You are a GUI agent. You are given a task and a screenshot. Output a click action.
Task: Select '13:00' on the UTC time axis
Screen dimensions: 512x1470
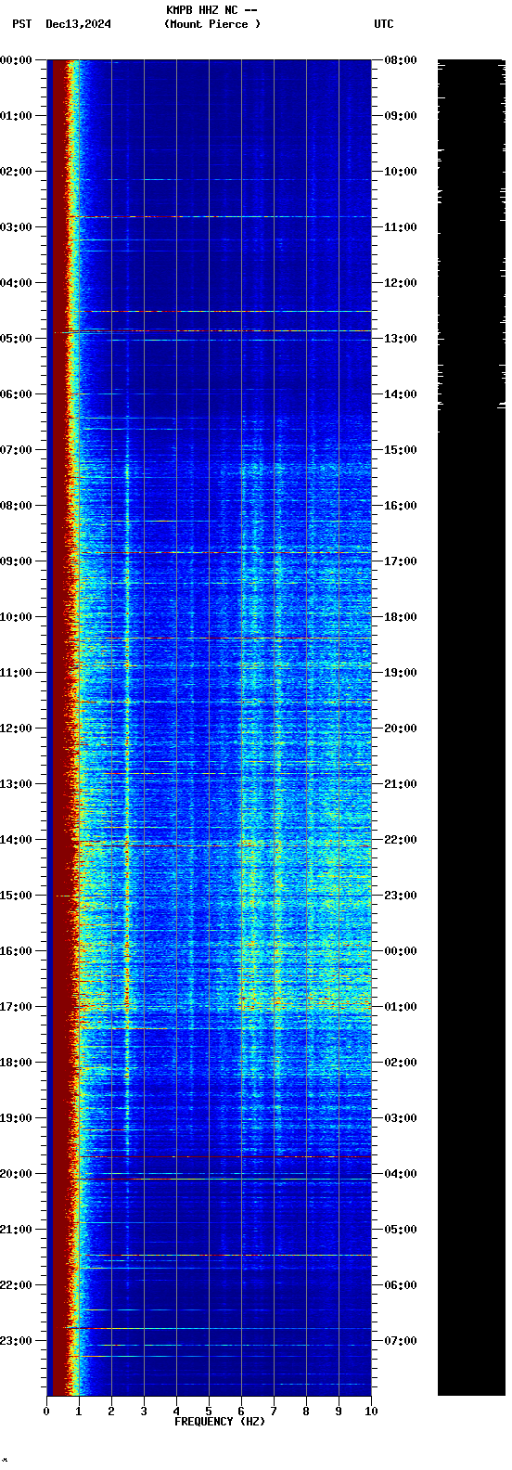coord(400,339)
